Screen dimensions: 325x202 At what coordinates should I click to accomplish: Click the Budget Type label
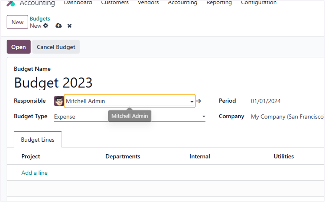click(31, 116)
